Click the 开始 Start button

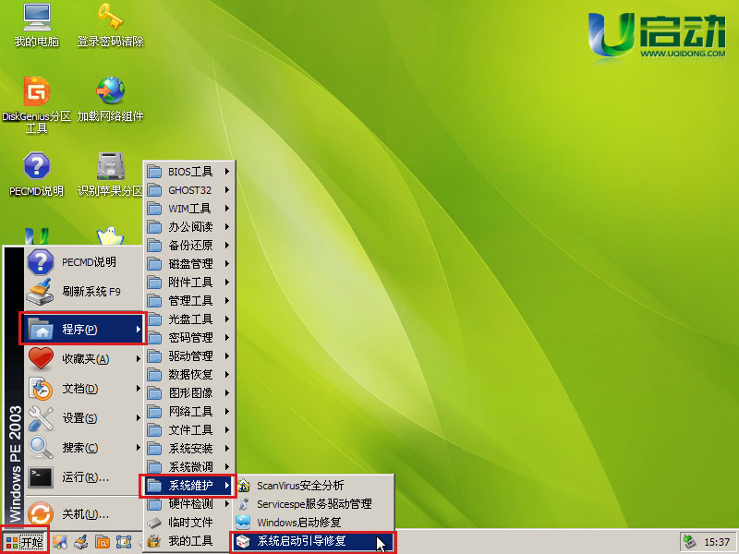pos(24,542)
